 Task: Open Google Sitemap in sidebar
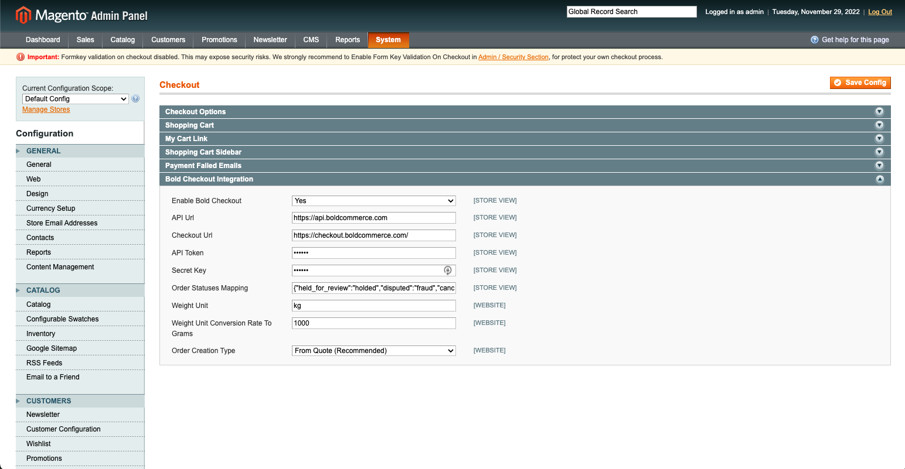80,348
